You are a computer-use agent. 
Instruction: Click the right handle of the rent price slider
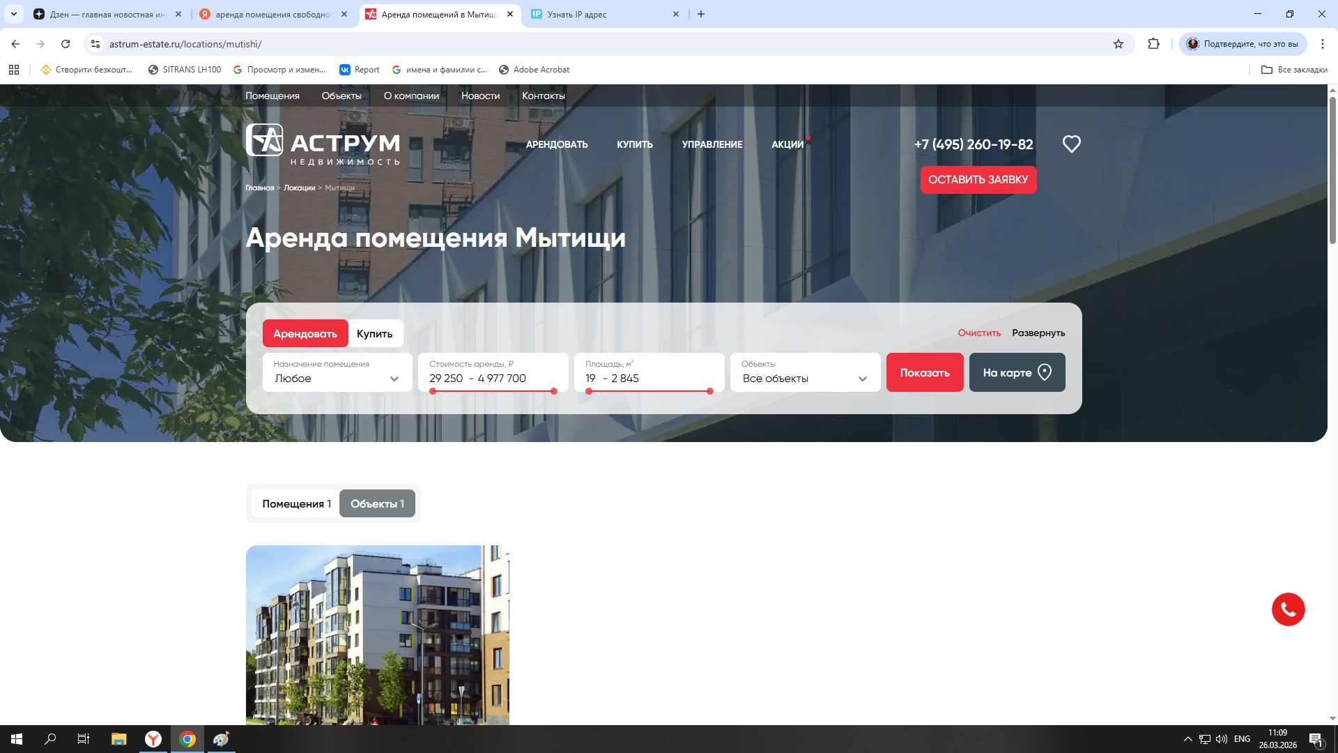[x=554, y=391]
